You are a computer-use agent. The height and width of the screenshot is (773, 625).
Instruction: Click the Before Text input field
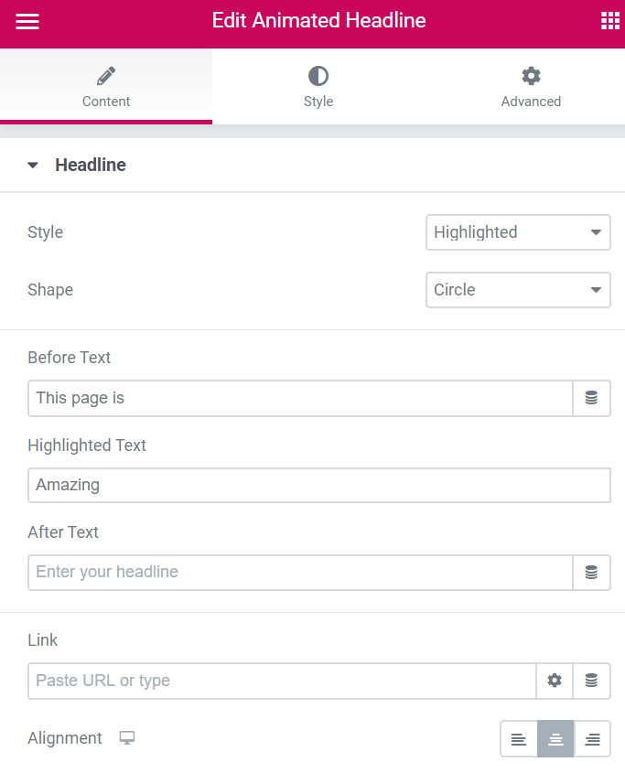pyautogui.click(x=300, y=398)
